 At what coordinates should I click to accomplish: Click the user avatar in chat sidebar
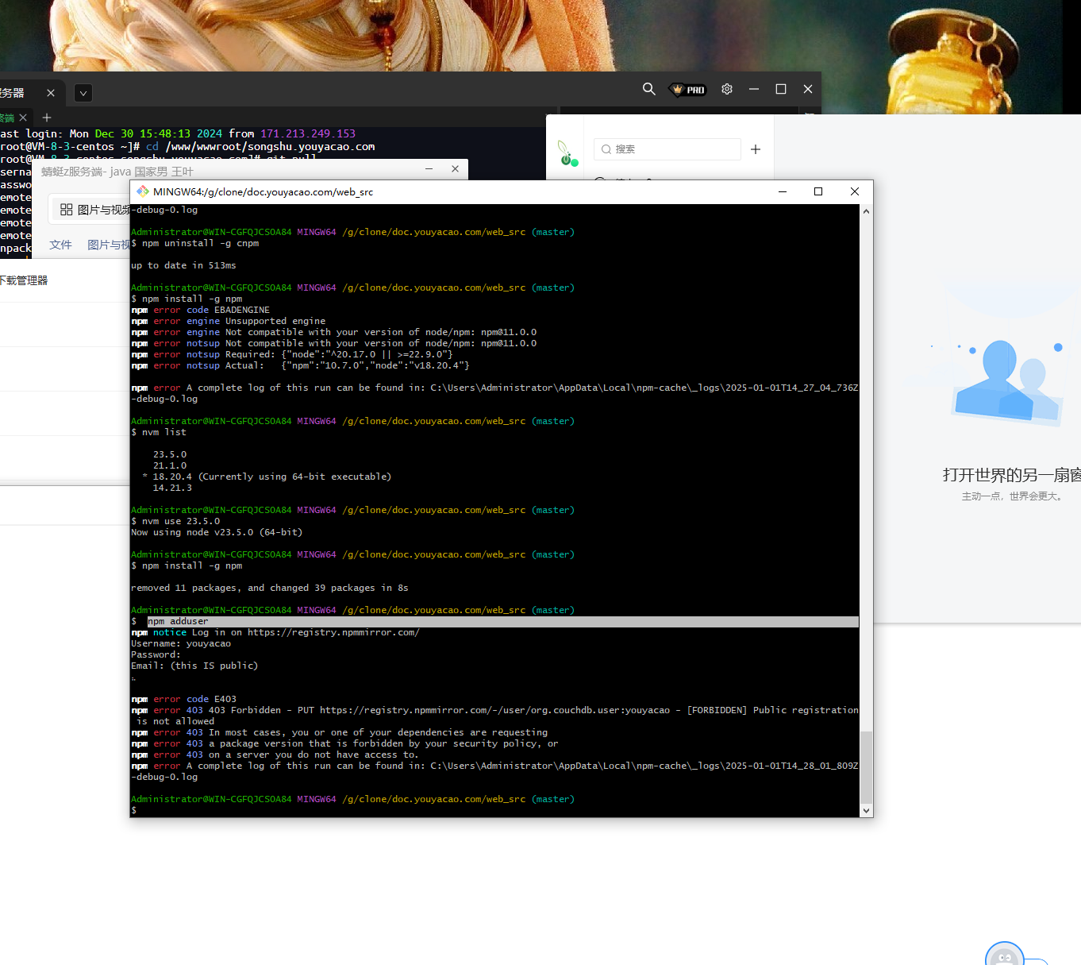click(567, 154)
